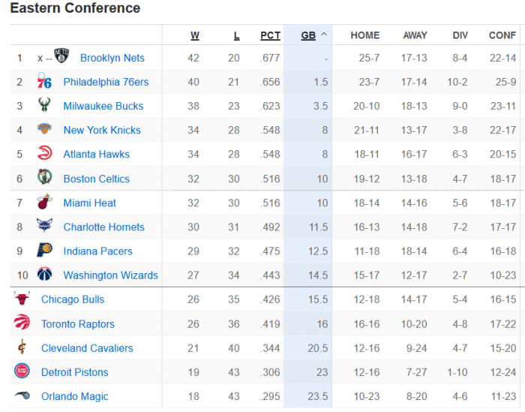Click the Toronto Raptors logo icon
The width and height of the screenshot is (525, 412).
(22, 323)
